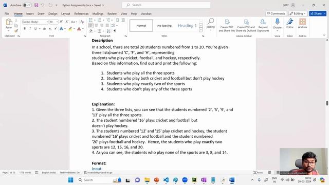Toggle center alignment
329x185 pixels.
96,26
